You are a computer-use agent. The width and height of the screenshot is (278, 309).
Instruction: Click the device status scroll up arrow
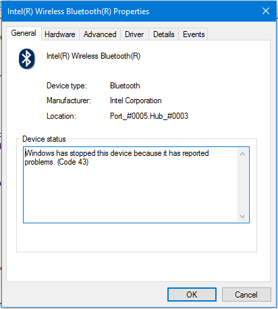(x=242, y=154)
